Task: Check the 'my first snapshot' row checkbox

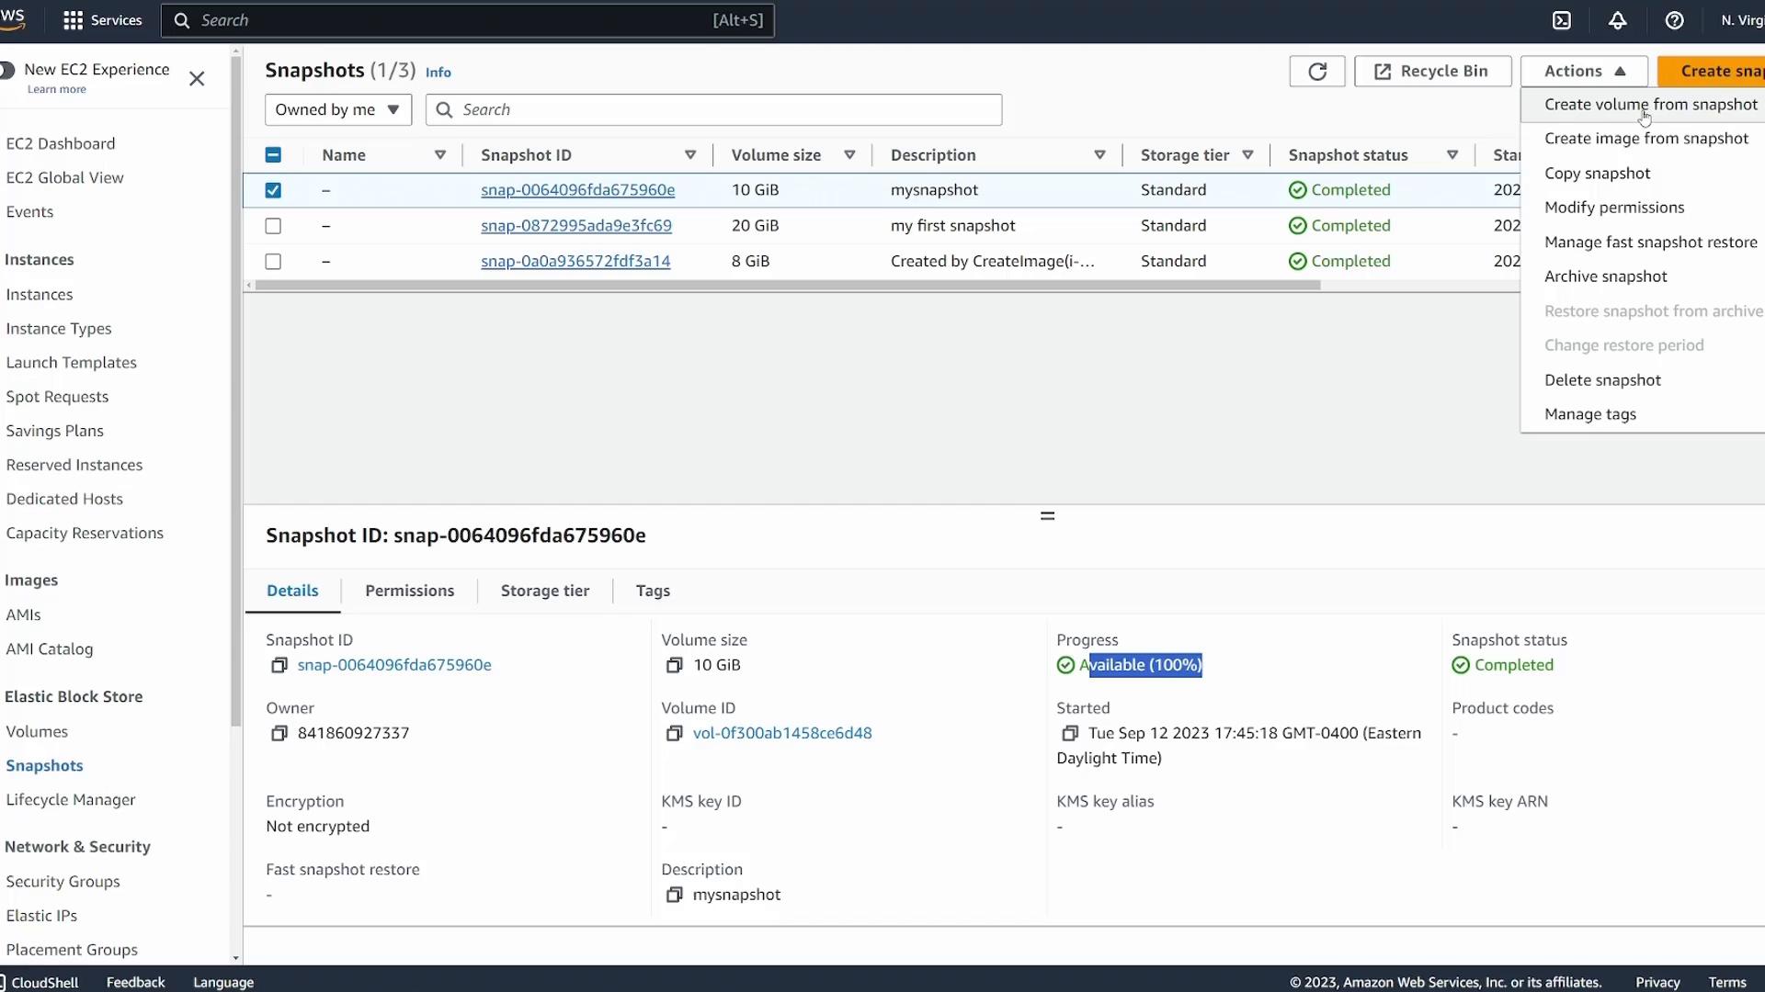Action: click(273, 226)
